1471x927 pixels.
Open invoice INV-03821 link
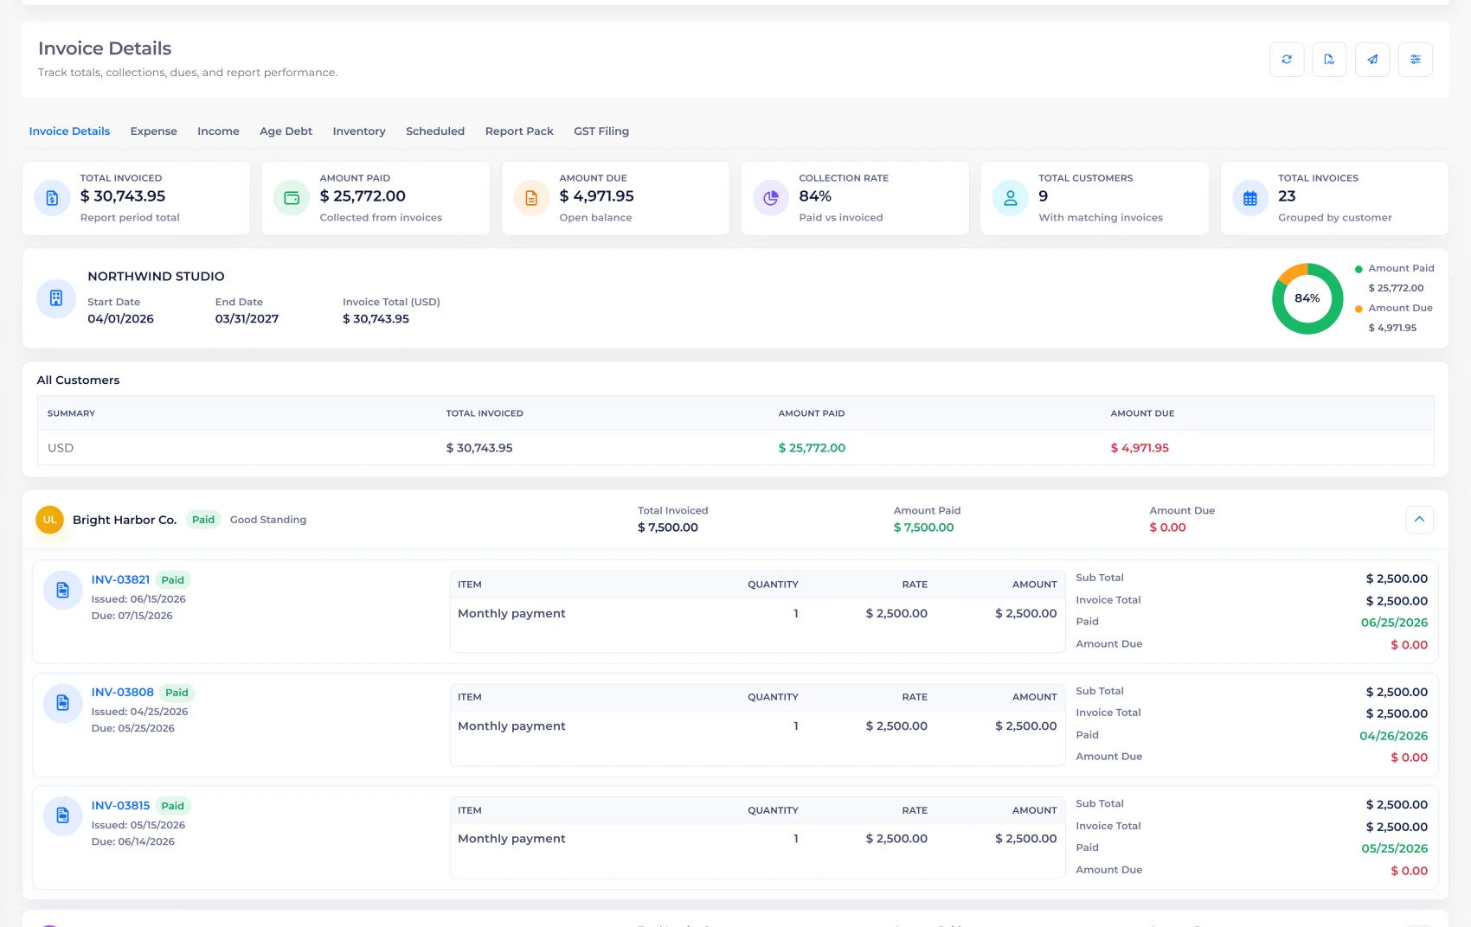pos(120,579)
